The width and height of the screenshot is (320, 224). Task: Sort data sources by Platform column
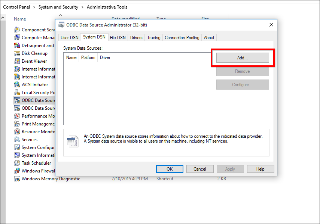coord(88,57)
